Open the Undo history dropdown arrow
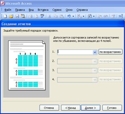The height and width of the screenshot is (114, 125). [73, 16]
